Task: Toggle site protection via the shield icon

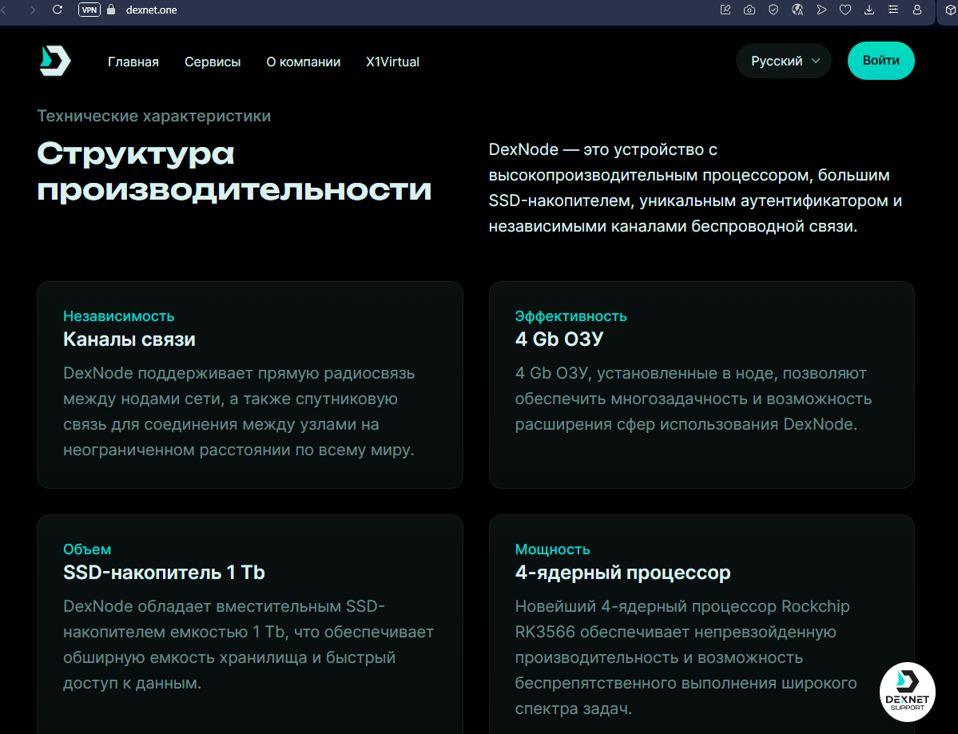Action: (x=773, y=10)
